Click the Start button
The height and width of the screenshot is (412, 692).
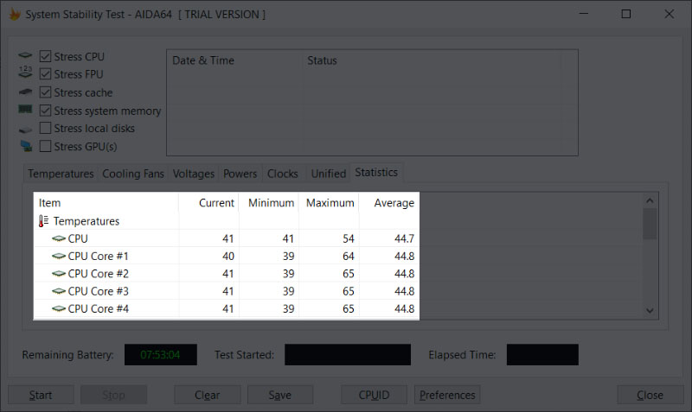click(41, 395)
